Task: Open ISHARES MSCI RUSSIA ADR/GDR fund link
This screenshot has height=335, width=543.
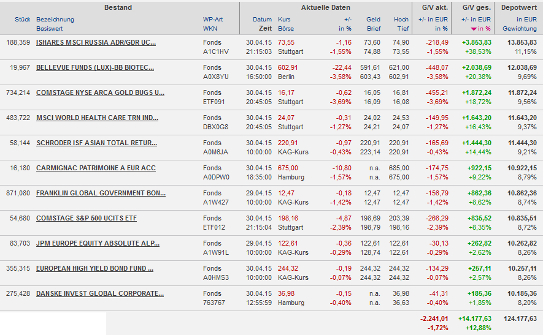Action: point(96,42)
